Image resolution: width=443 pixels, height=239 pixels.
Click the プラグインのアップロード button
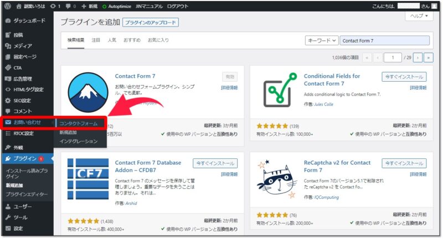coord(151,23)
